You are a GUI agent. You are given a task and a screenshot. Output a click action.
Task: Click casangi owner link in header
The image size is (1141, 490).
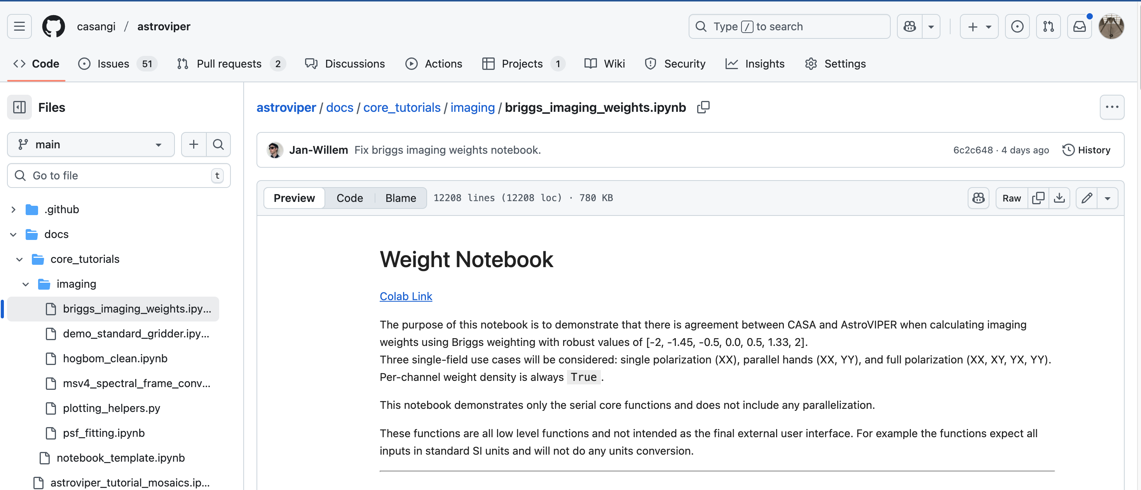[96, 26]
